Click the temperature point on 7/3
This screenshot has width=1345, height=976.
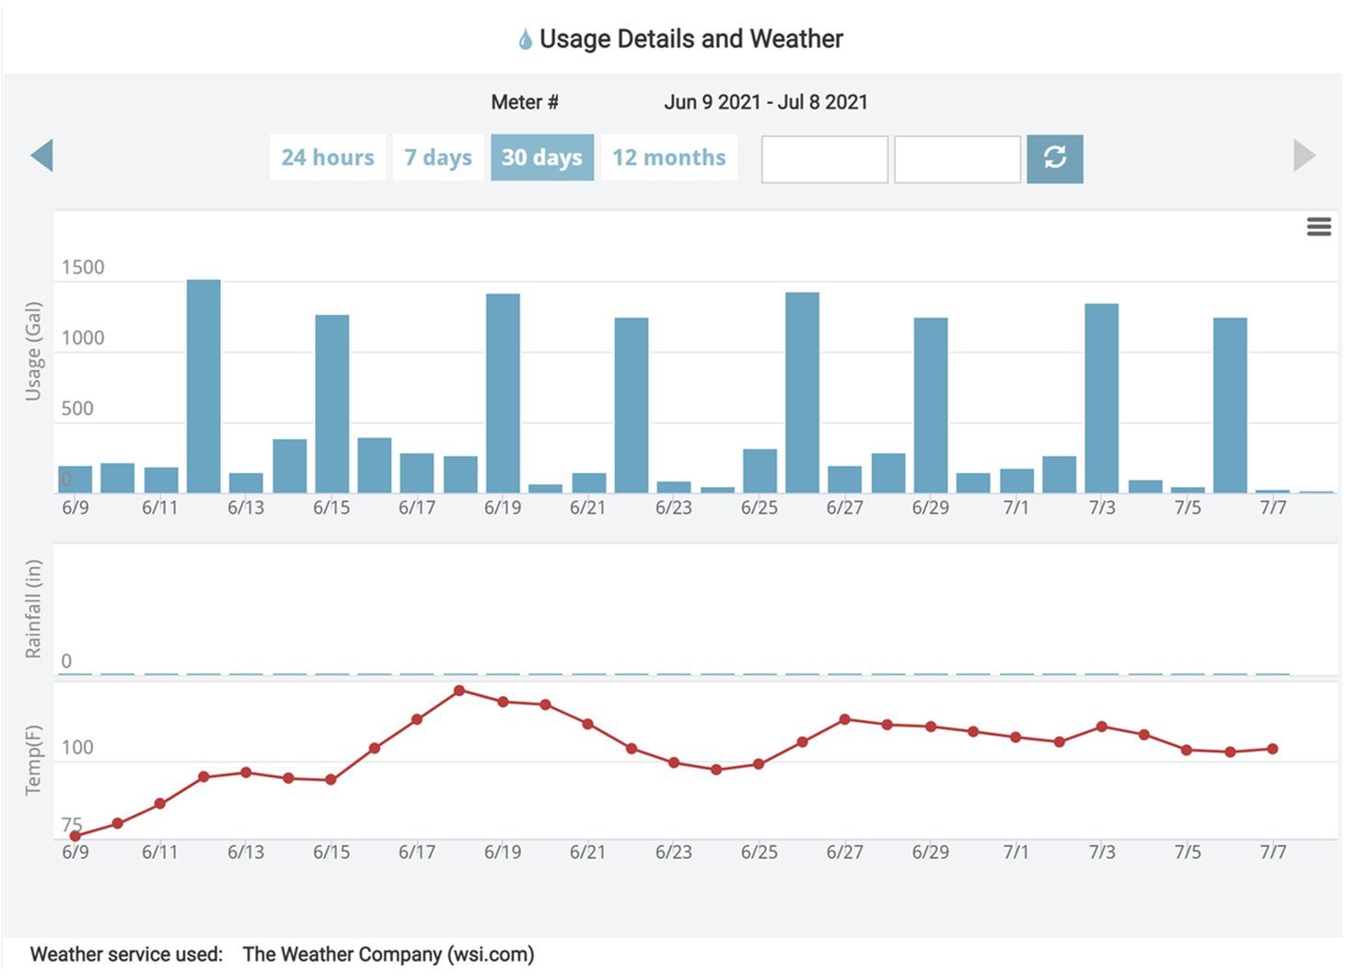[1099, 726]
